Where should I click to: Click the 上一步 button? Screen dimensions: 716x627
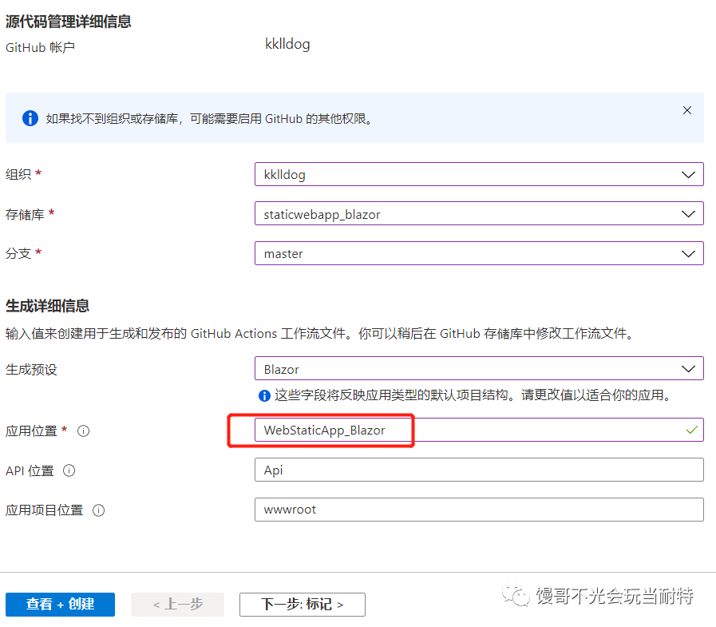178,605
